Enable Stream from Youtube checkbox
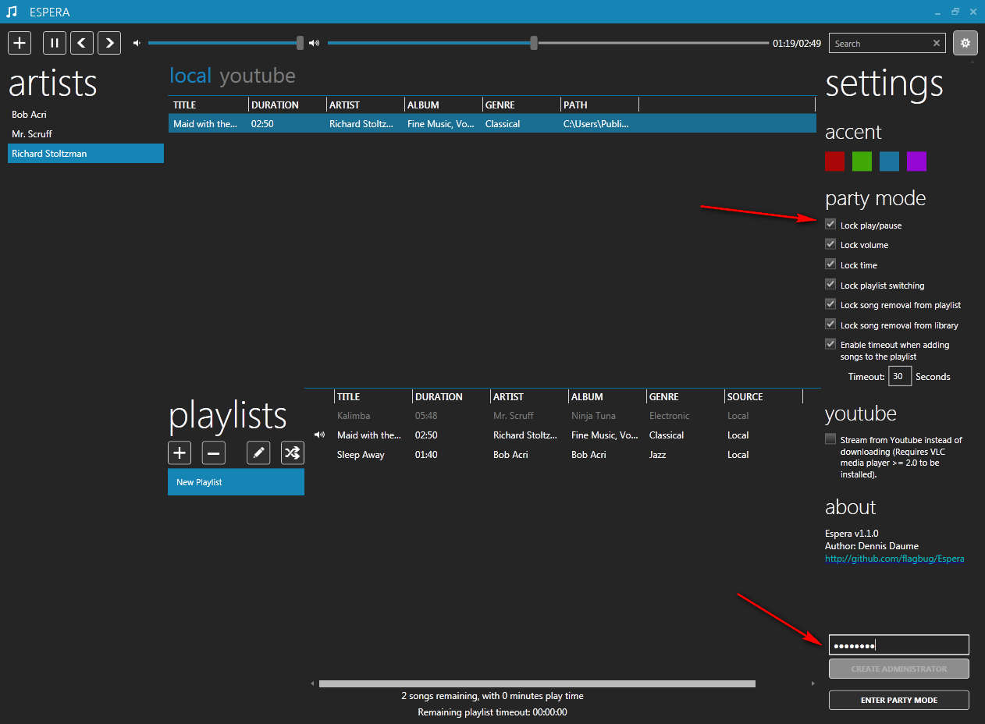985x724 pixels. tap(830, 439)
